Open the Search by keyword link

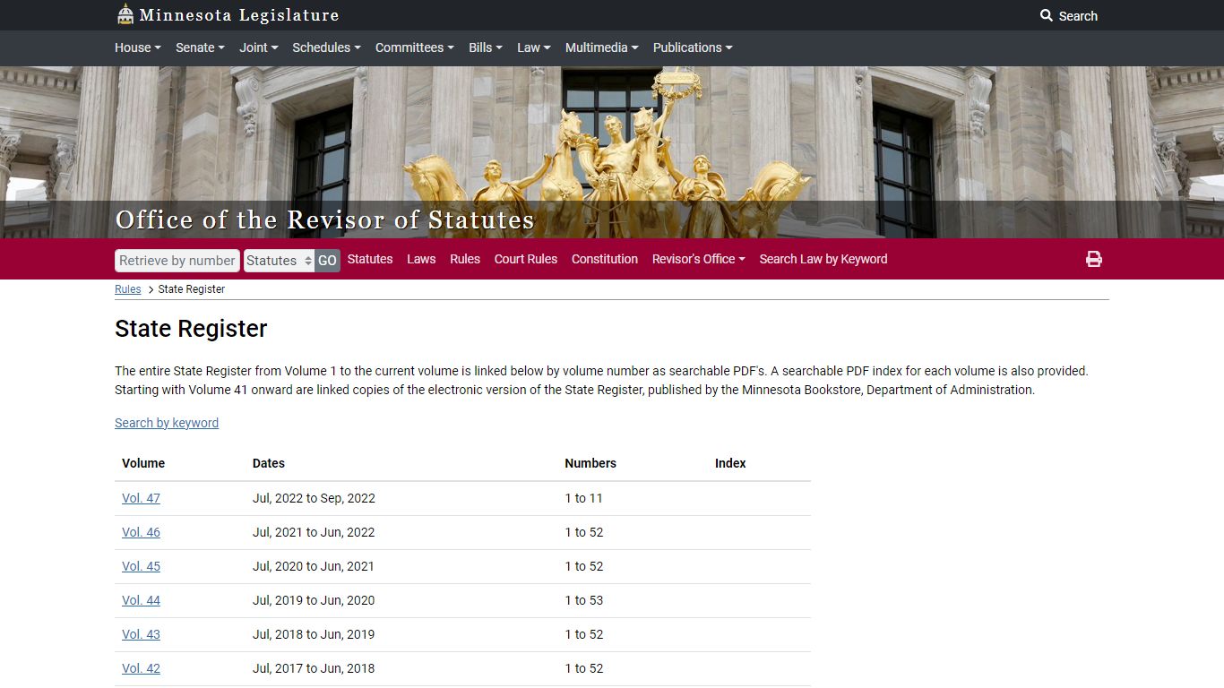point(167,423)
